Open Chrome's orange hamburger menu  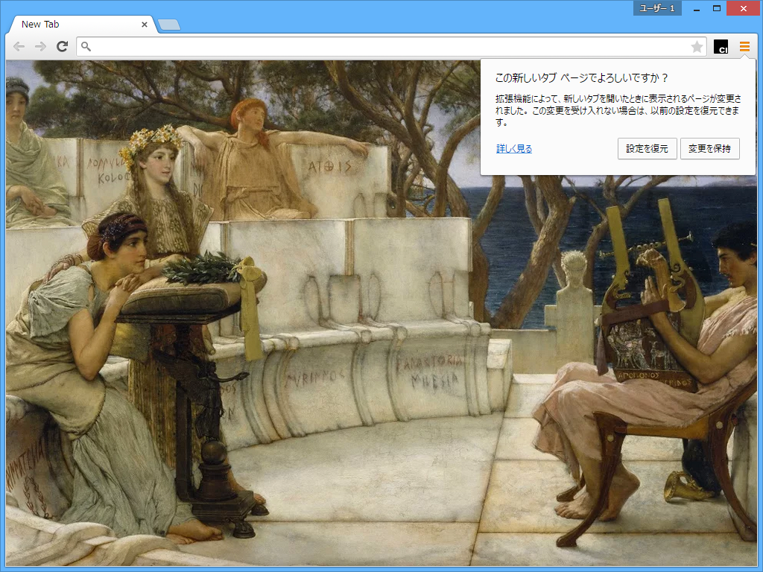pyautogui.click(x=744, y=46)
